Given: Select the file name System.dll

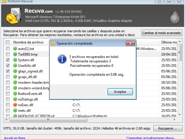Looking at the screenshot, I should 26,60.
